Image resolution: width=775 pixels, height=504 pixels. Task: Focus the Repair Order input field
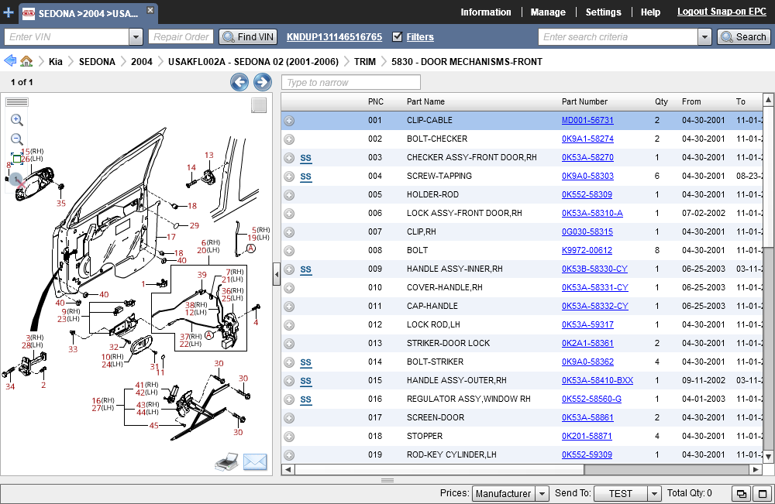pyautogui.click(x=181, y=37)
